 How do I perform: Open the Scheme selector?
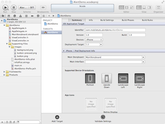pyautogui.click(x=27, y=8)
